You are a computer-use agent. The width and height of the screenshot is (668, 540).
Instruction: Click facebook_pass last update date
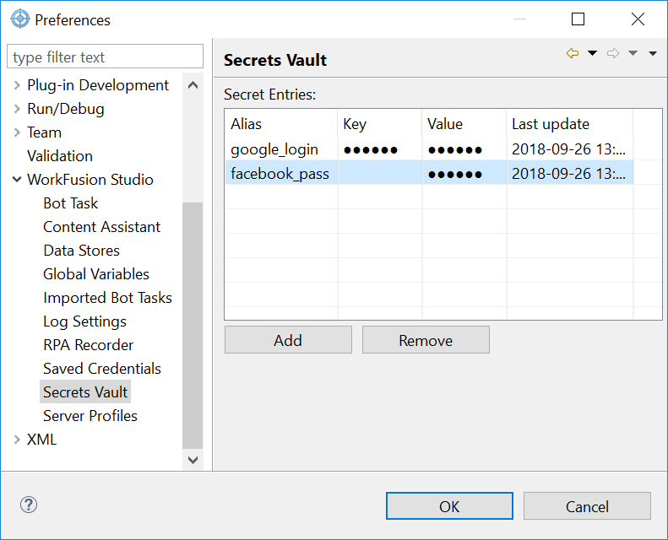570,174
